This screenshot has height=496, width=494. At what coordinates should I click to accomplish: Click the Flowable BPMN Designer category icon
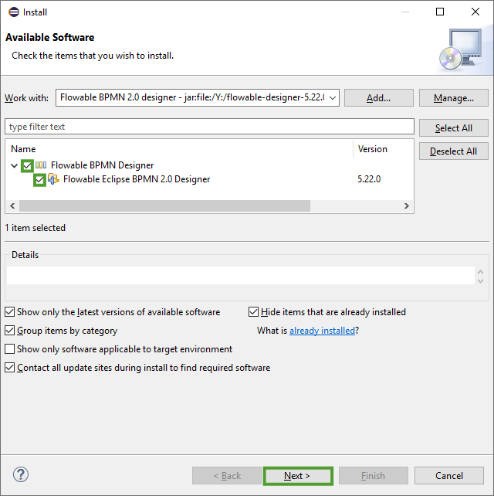click(x=42, y=165)
